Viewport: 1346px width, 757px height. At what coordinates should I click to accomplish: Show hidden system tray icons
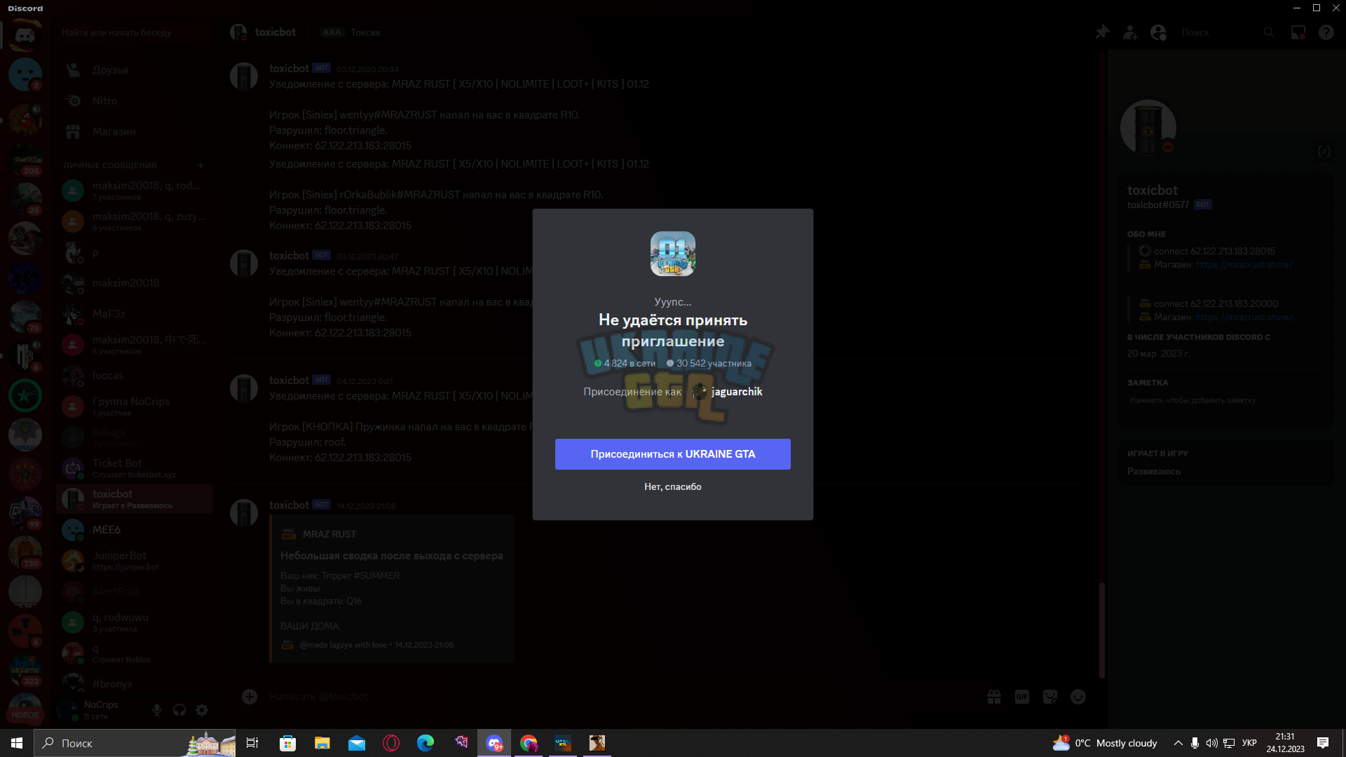pos(1178,743)
